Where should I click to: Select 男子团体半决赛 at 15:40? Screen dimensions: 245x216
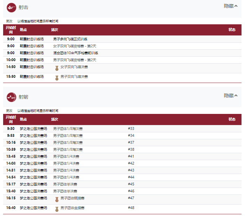(x=65, y=191)
